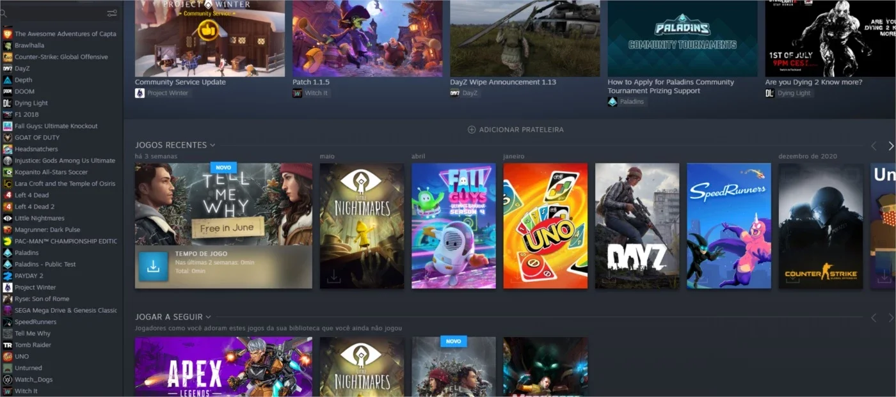This screenshot has height=397, width=896.
Task: Select the DayZ game card in recent games
Action: click(637, 226)
